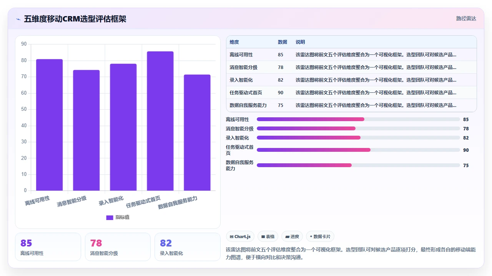Click the summary paragraph under the tags
The image size is (492, 276).
(x=351, y=253)
